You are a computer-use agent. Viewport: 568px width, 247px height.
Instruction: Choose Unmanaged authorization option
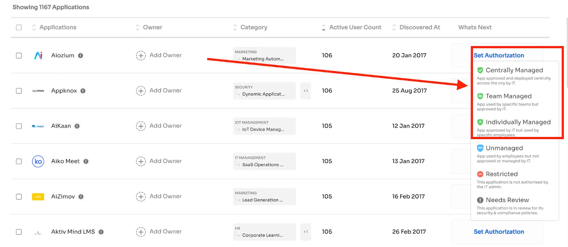[514, 154]
